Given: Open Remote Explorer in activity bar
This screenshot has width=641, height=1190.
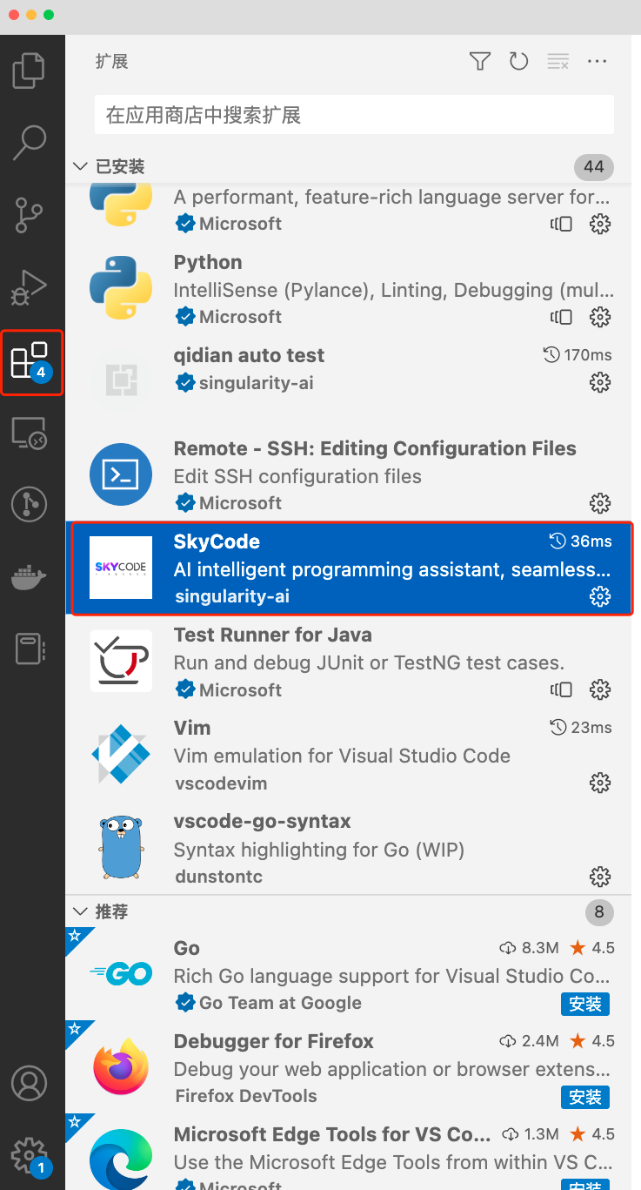Looking at the screenshot, I should 30,433.
